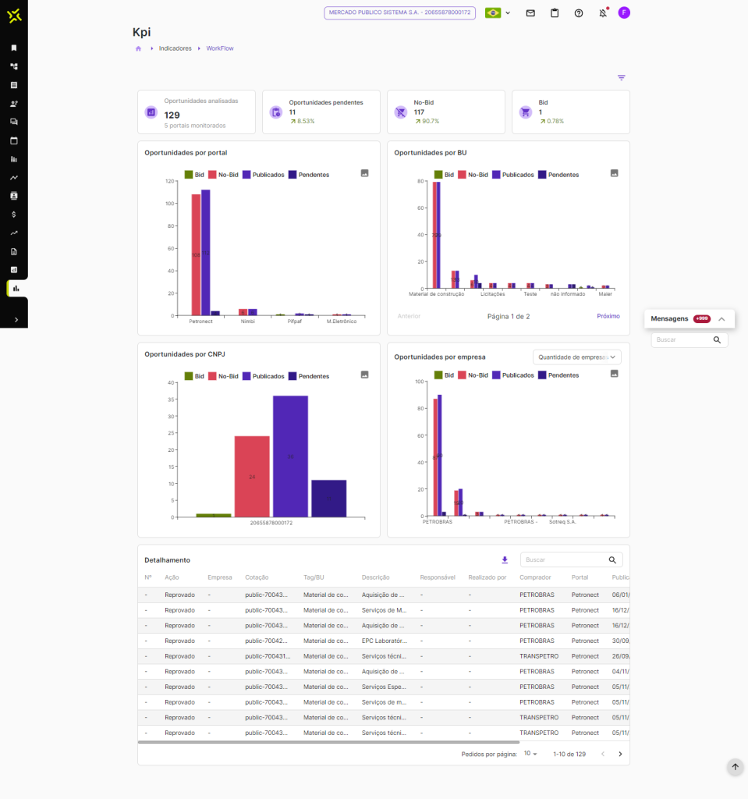This screenshot has width=748, height=799.
Task: Open the muted notifications bell
Action: [602, 12]
